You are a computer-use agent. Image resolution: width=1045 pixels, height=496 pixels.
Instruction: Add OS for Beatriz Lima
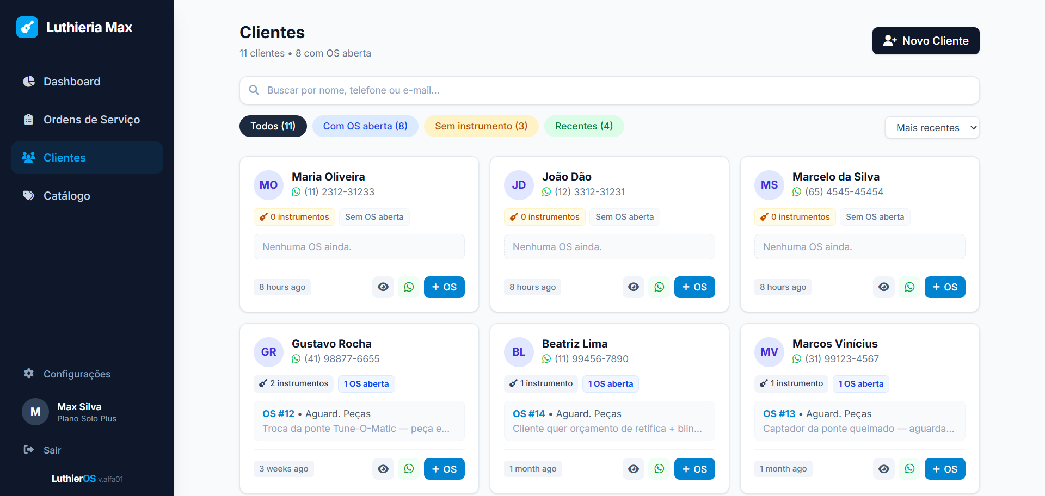pos(694,469)
